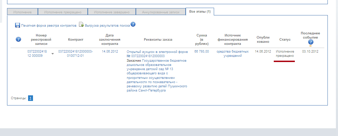Click Номер реестровой записи column header
This screenshot has width=338, height=136.
click(41, 39)
